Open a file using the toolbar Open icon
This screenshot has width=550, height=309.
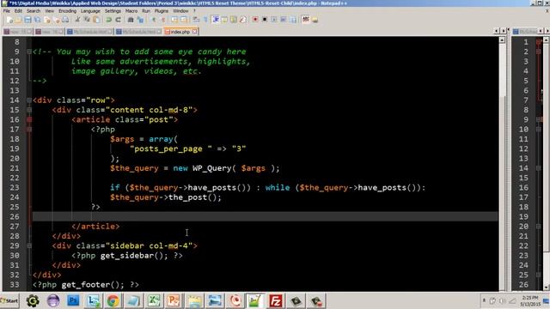tap(18, 20)
